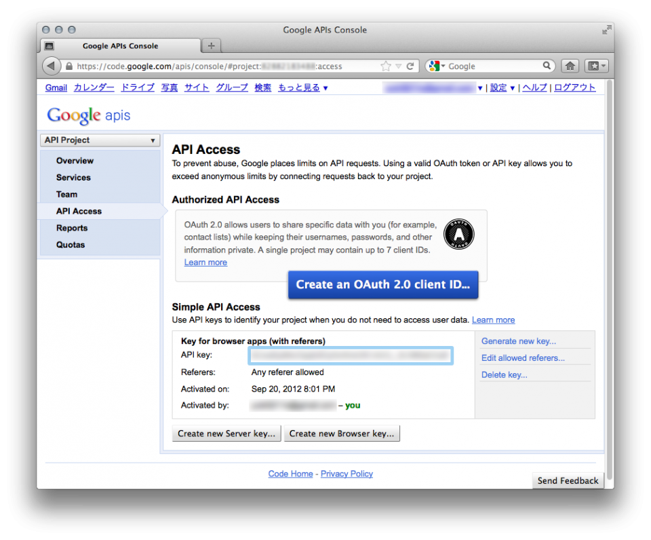Click the back navigation arrow
This screenshot has width=651, height=540.
[x=52, y=66]
